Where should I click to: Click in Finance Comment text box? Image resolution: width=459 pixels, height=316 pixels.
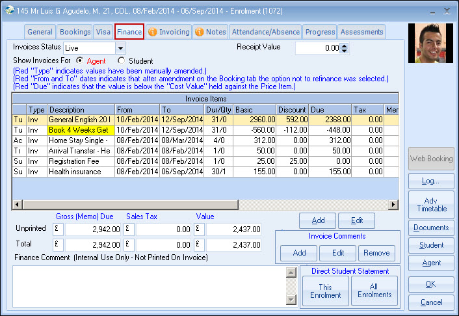click(148, 285)
